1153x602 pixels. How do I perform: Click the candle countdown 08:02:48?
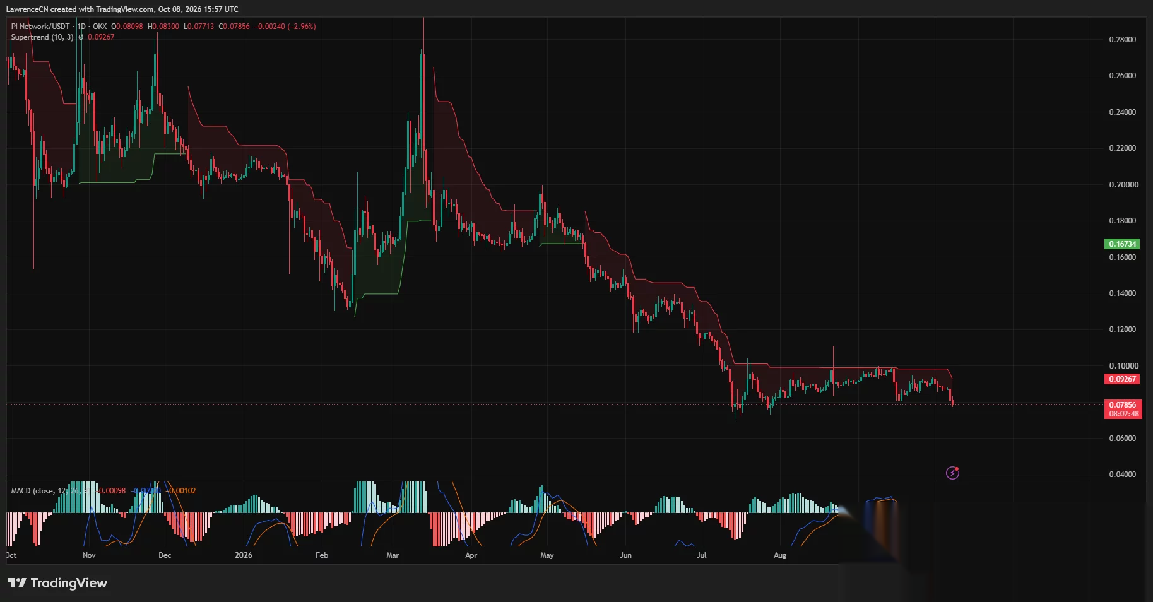[1124, 414]
